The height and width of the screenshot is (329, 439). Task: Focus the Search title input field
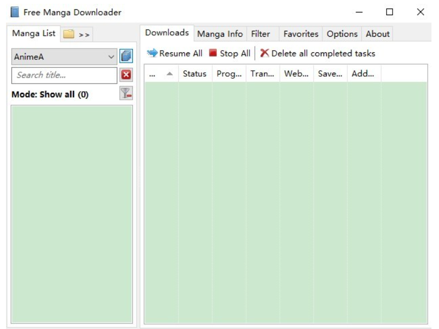coord(64,75)
